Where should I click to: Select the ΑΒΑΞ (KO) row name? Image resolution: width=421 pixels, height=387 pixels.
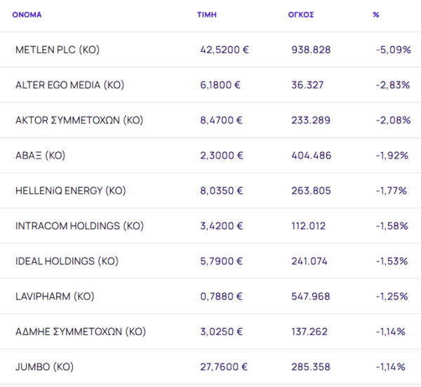click(x=40, y=156)
